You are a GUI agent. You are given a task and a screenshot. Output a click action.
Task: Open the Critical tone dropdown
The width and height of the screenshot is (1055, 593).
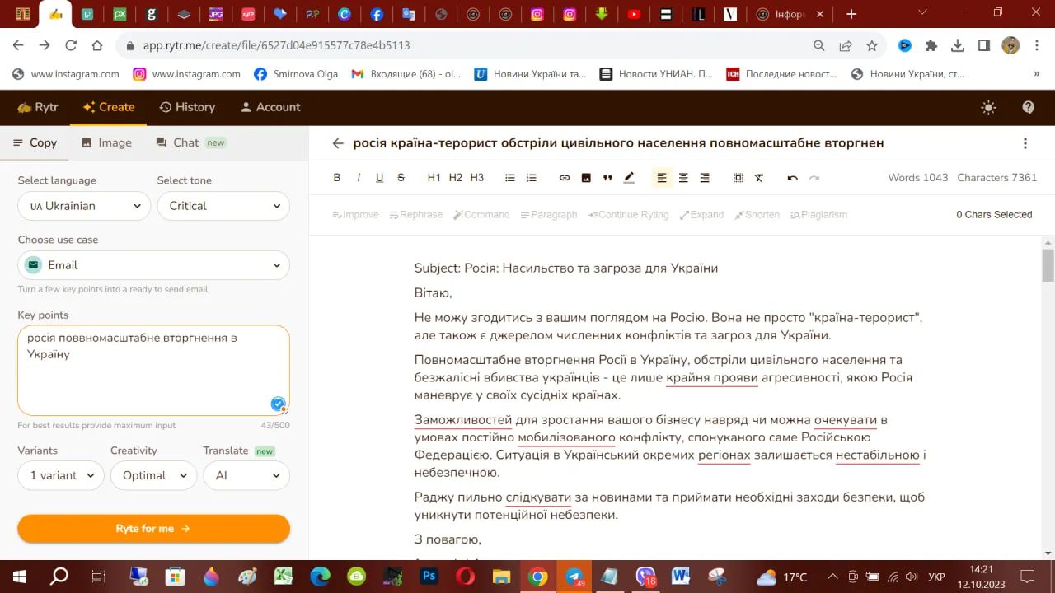click(x=223, y=206)
